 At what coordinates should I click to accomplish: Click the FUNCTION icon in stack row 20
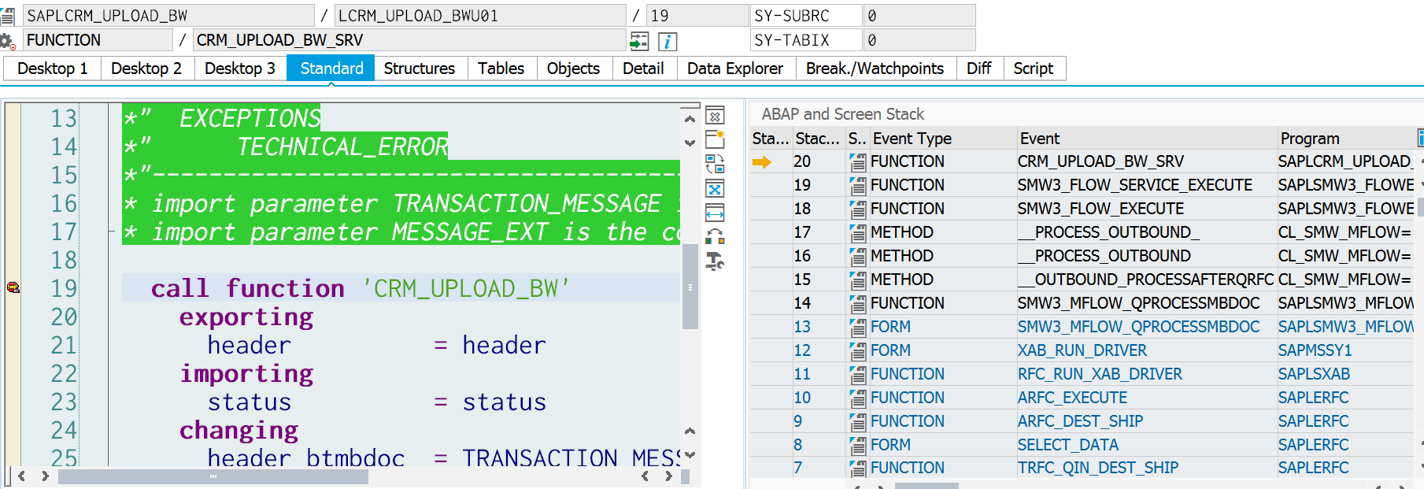[857, 162]
